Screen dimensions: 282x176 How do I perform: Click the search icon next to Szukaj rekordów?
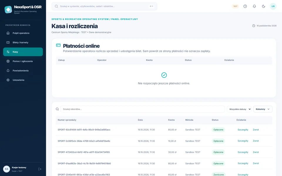pos(57,109)
